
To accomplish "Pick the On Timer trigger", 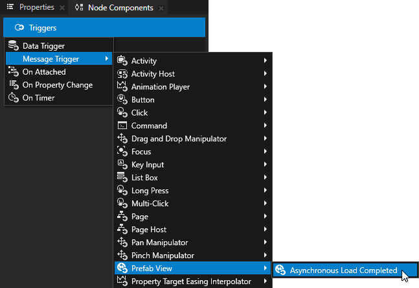I will pos(59,98).
